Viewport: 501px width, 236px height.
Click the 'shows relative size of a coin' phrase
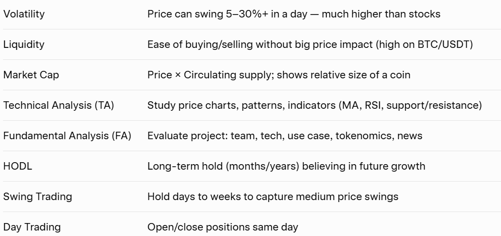(x=343, y=75)
